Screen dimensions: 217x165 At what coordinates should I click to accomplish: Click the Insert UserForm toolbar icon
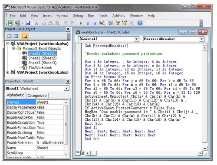(x=18, y=23)
